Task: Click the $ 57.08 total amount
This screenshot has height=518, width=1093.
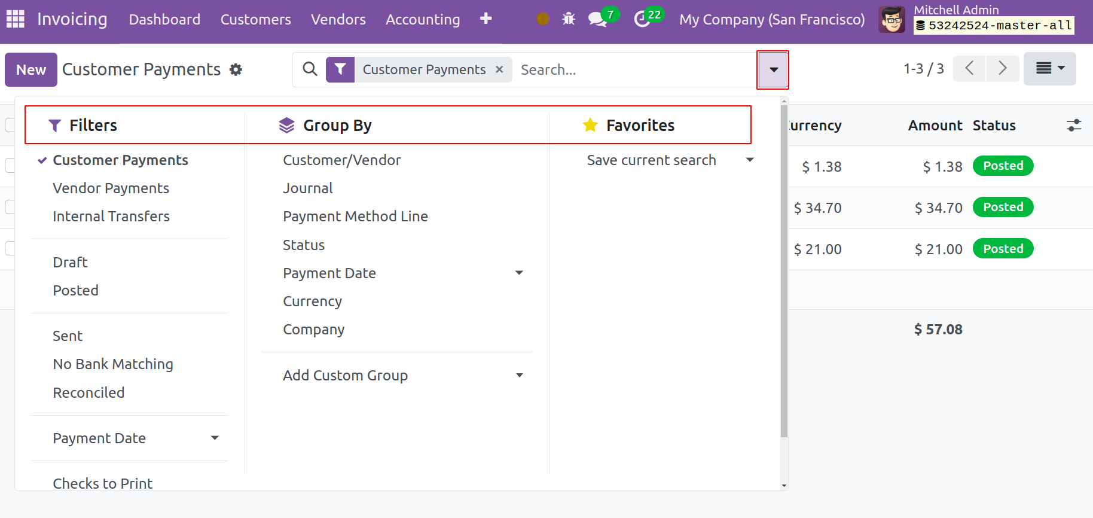Action: point(938,330)
